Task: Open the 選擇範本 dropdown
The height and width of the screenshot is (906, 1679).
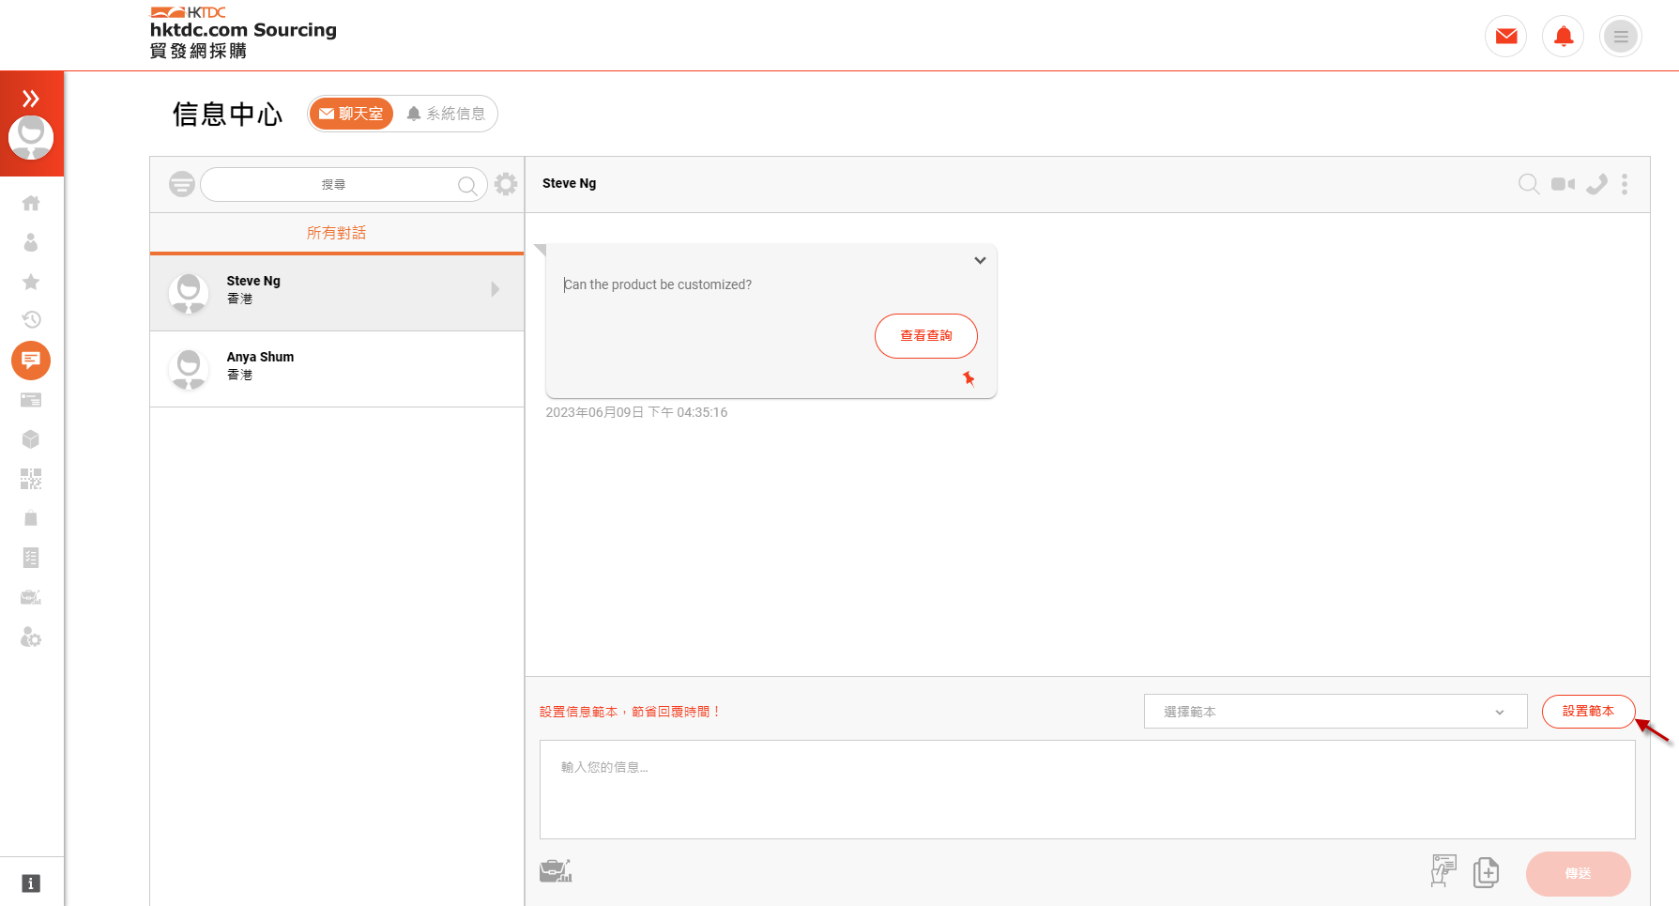Action: pyautogui.click(x=1336, y=712)
